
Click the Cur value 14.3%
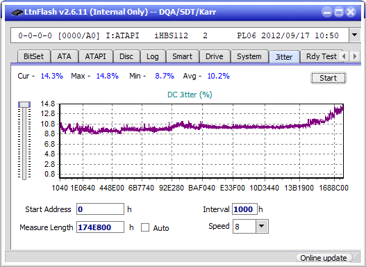[x=52, y=76]
